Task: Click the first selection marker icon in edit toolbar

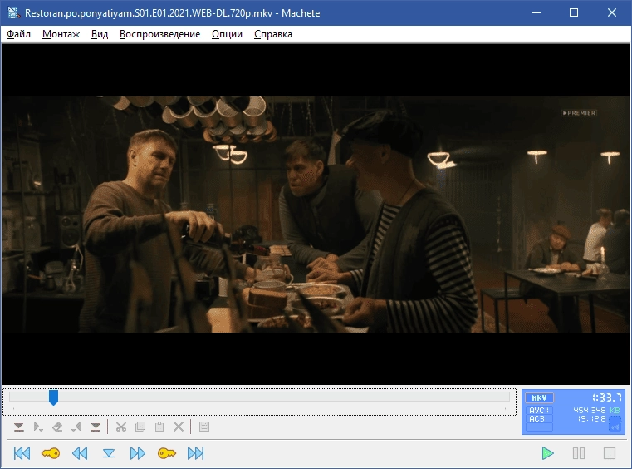Action: click(x=18, y=427)
